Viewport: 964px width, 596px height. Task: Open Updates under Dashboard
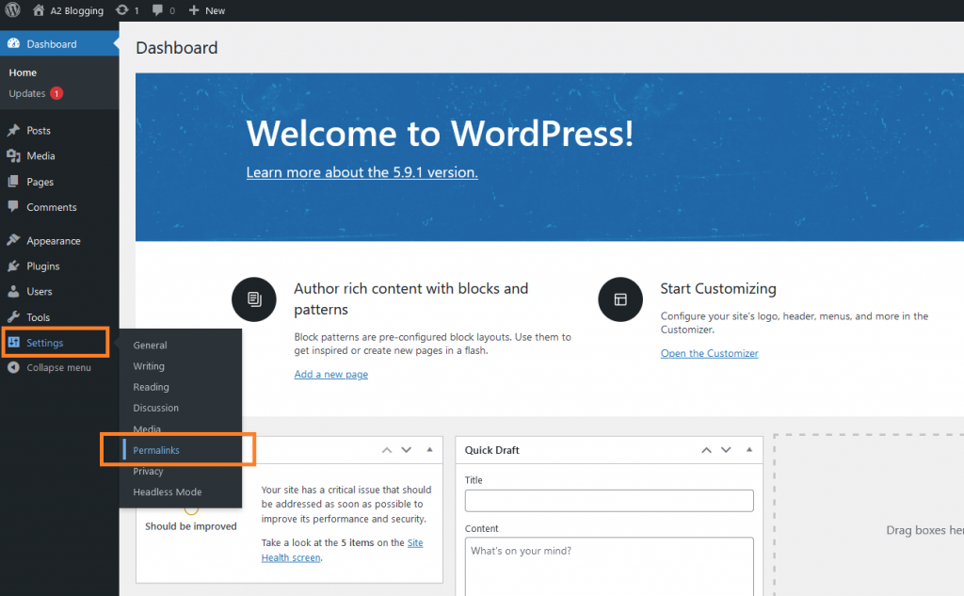click(27, 93)
